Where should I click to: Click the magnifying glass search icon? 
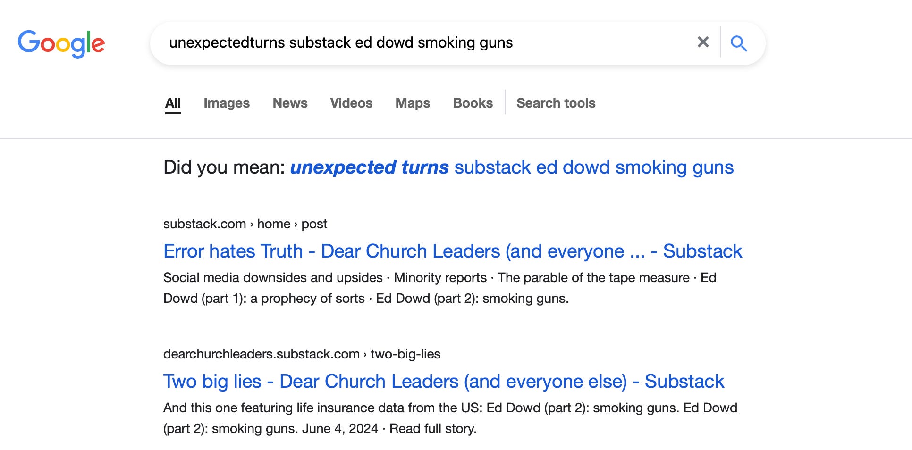click(x=739, y=43)
